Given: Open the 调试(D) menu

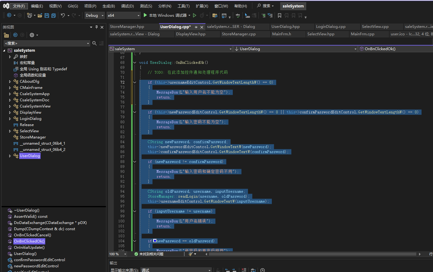Looking at the screenshot, I should 127,6.
